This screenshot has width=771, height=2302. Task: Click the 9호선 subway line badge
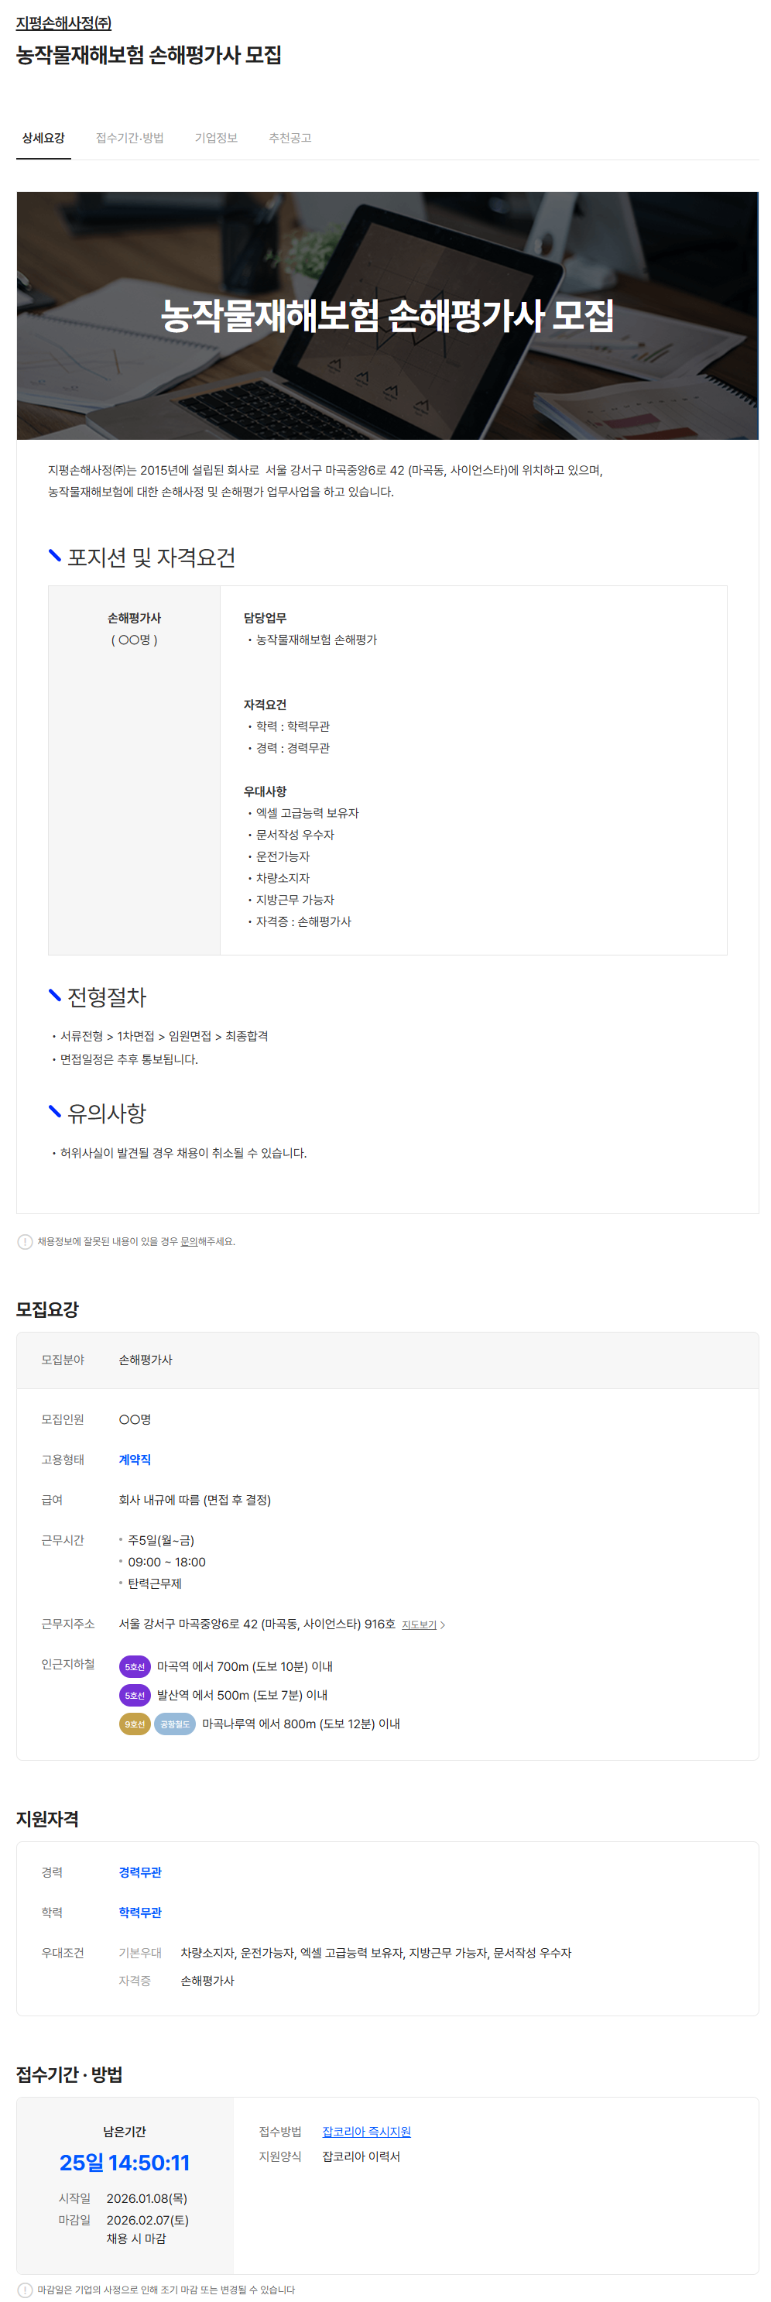pyautogui.click(x=135, y=1724)
